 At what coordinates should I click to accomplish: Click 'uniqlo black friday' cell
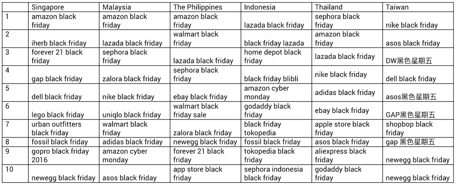coord(135,111)
